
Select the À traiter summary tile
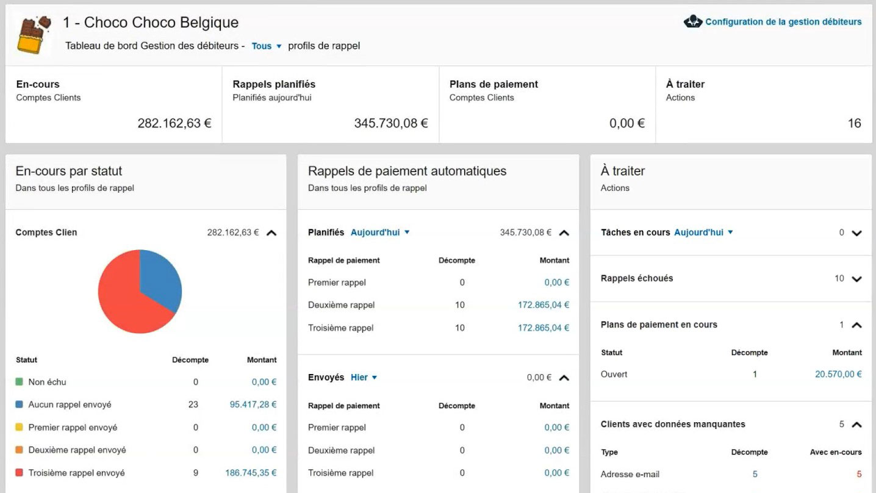pos(763,104)
